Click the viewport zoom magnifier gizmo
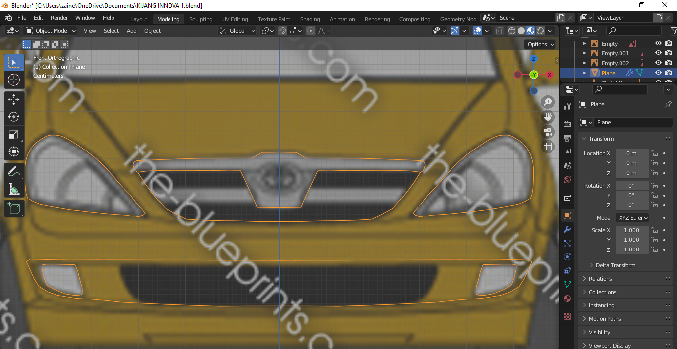The image size is (677, 349). (548, 102)
